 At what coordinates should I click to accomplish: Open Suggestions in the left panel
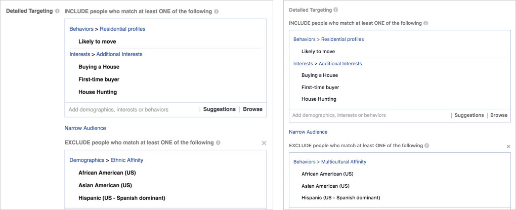[219, 109]
